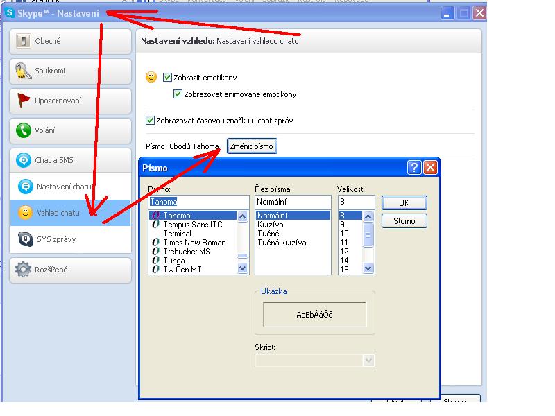Open the Volání settings section

(x=70, y=130)
